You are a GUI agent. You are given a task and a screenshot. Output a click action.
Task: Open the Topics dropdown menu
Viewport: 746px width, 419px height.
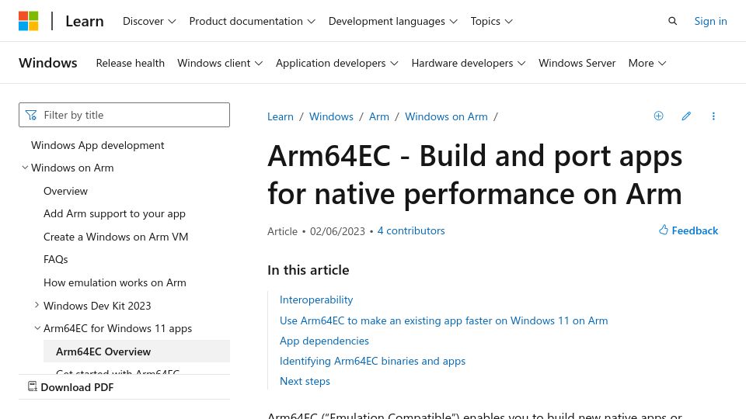[491, 21]
